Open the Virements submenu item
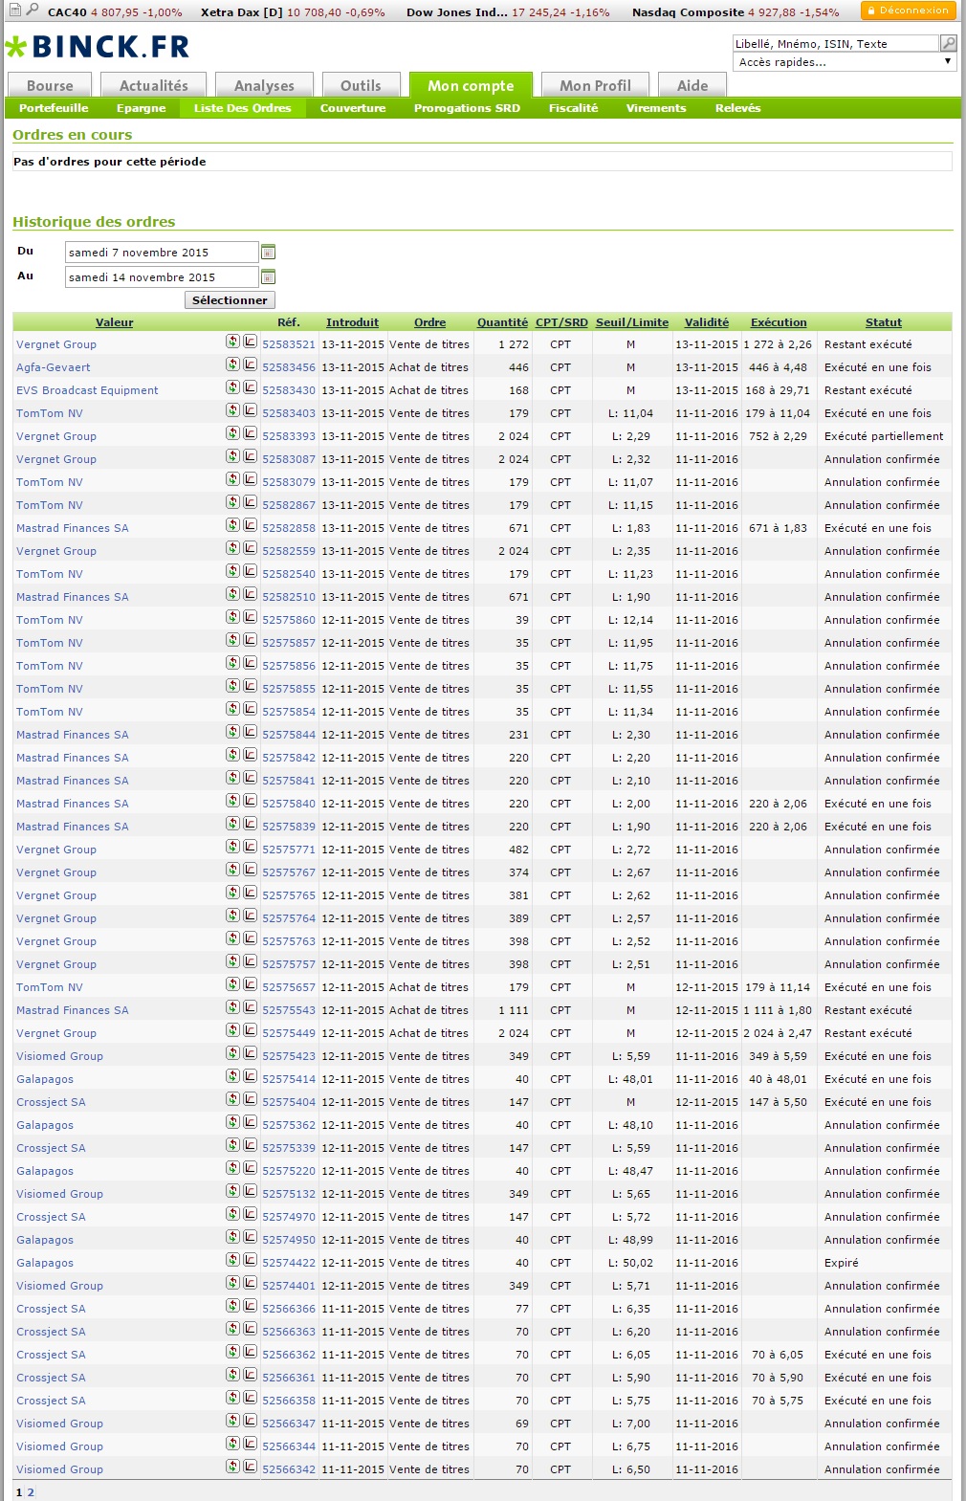The width and height of the screenshot is (966, 1501). coord(656,108)
